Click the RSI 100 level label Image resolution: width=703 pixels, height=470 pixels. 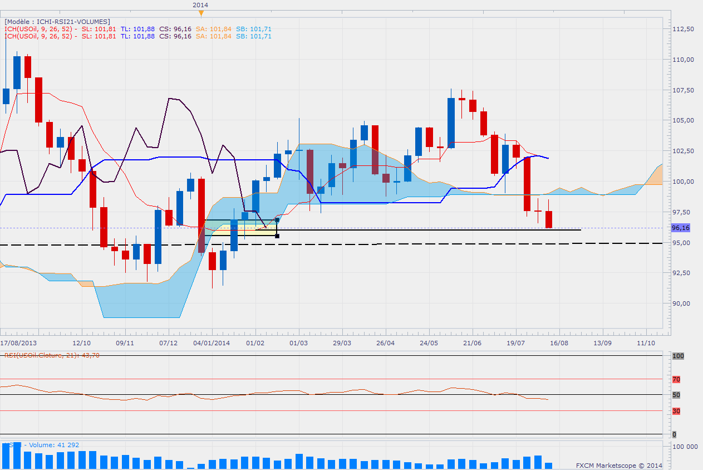coord(678,355)
